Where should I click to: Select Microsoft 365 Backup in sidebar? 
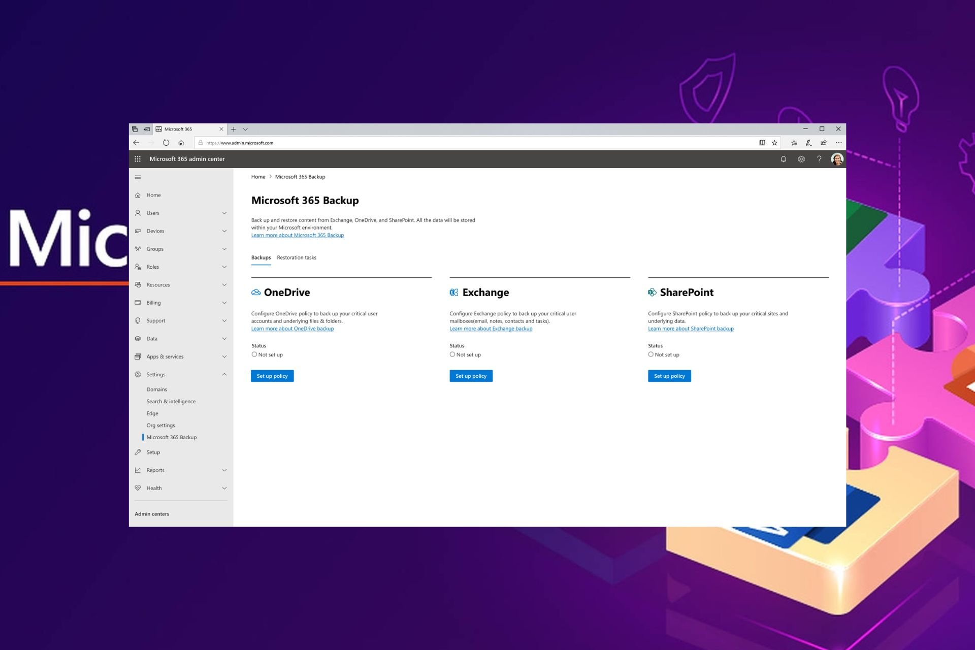[172, 437]
